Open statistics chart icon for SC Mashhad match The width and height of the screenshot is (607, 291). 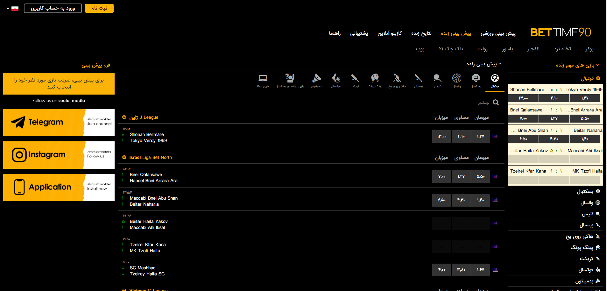pos(495,270)
